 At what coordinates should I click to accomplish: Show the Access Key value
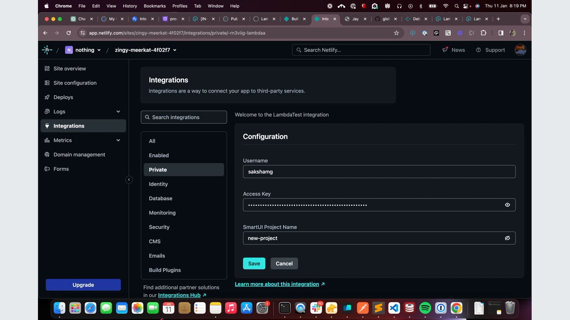point(507,205)
